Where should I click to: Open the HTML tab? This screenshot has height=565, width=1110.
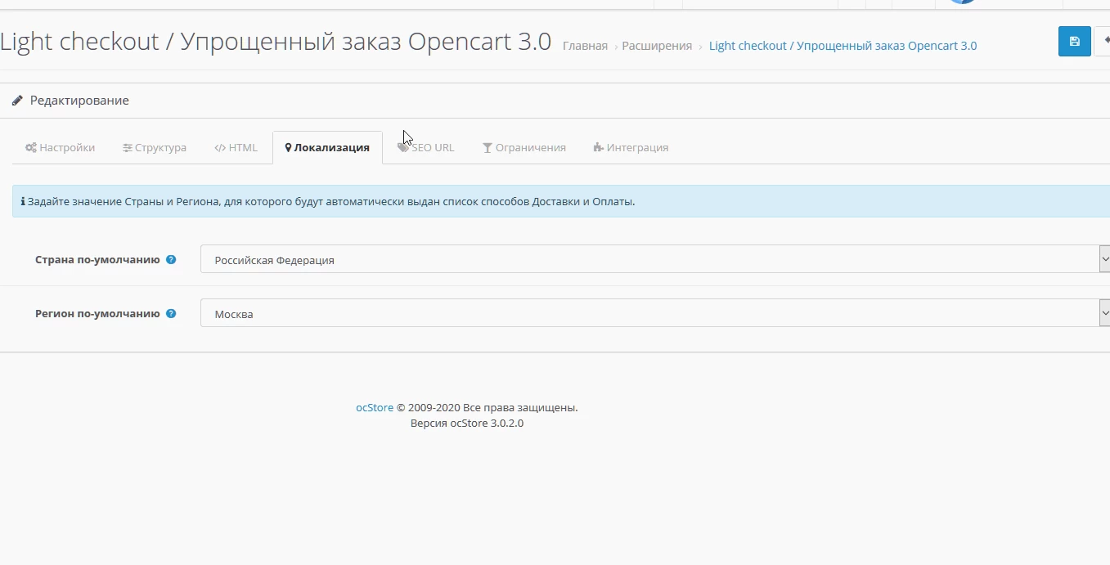[x=236, y=148]
